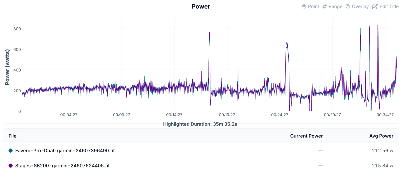Click the 00:04:27 time axis label
Image resolution: width=402 pixels, height=175 pixels.
point(69,115)
